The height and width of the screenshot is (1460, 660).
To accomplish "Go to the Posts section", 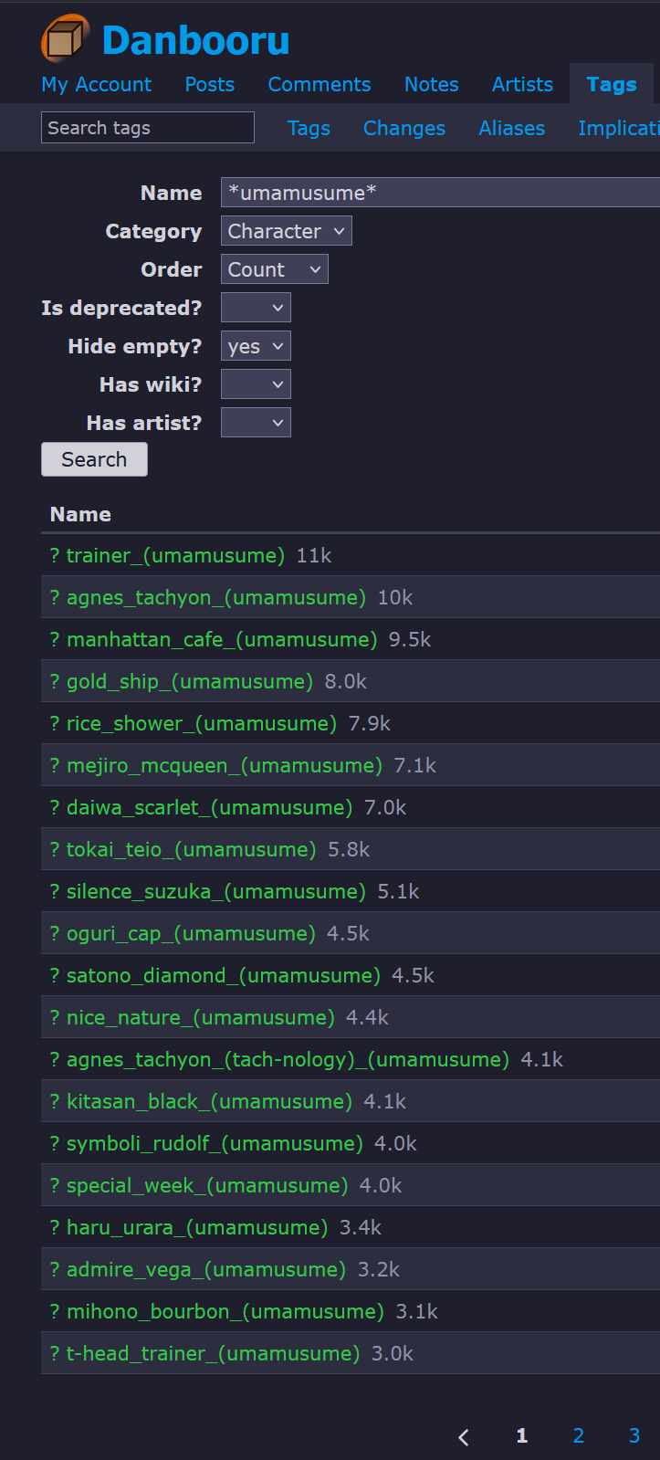I will [x=210, y=84].
